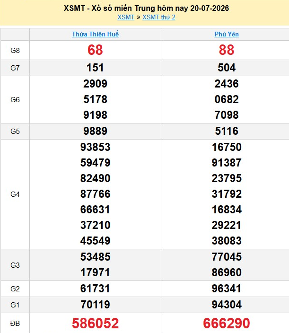Click the ĐB row label
This screenshot has height=333, width=289.
tap(15, 324)
